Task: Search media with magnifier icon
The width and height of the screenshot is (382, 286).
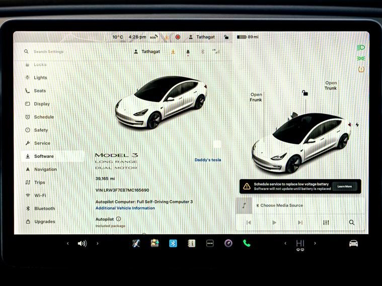Action: pyautogui.click(x=351, y=223)
